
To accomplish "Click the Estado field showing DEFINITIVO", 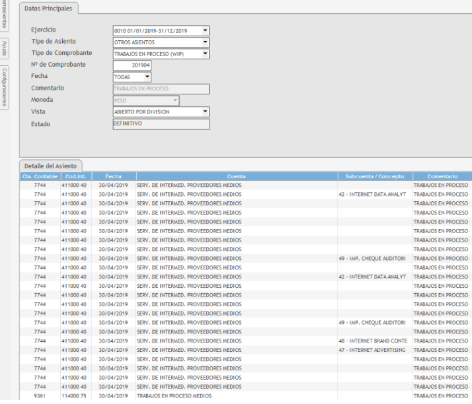I will [161, 123].
